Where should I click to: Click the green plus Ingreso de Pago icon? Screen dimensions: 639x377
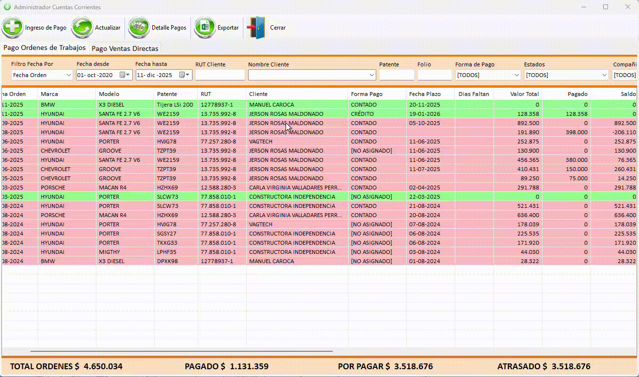12,28
